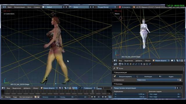Open Вид menu in the left viewport header
Screen dimensions: 186x104
click(x=8, y=88)
